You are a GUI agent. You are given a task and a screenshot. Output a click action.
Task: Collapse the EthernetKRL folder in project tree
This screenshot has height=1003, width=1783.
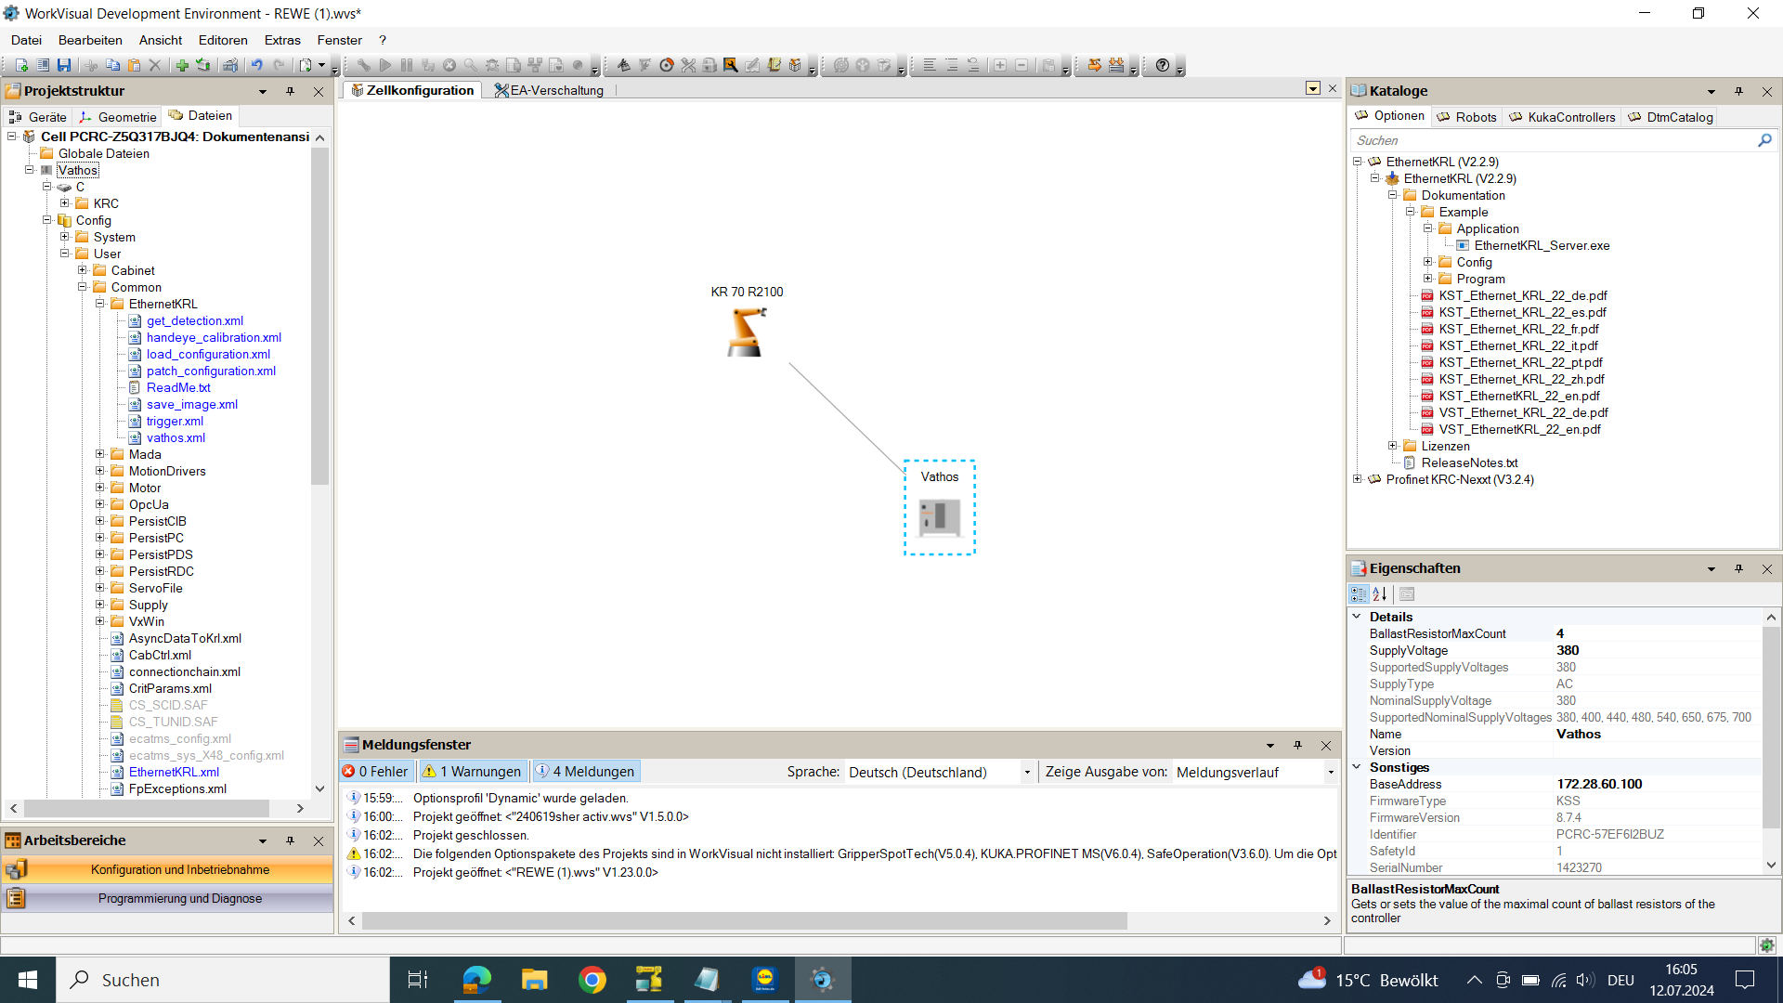click(x=100, y=304)
